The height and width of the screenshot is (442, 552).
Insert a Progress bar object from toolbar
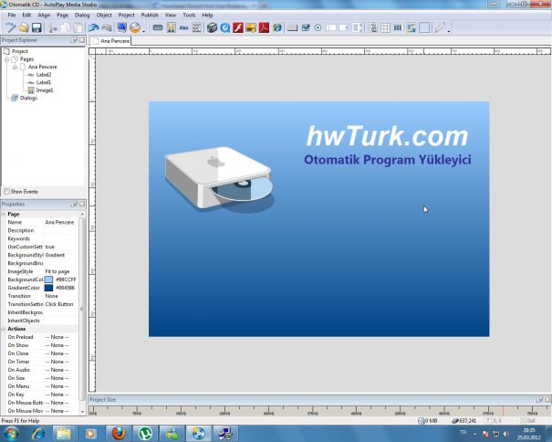(x=398, y=27)
